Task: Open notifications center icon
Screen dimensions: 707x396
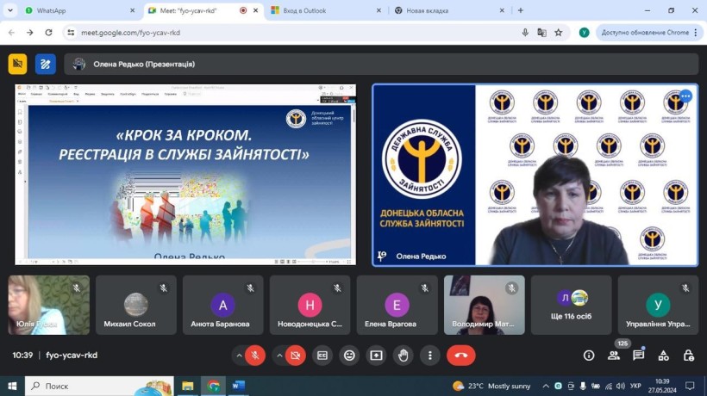Action: click(x=690, y=386)
